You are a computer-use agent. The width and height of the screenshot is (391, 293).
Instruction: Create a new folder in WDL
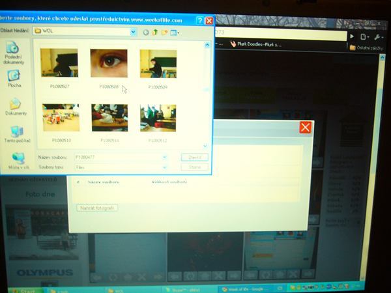(164, 33)
